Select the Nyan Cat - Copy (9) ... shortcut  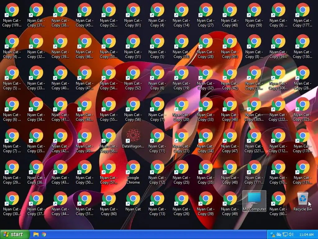278,15
